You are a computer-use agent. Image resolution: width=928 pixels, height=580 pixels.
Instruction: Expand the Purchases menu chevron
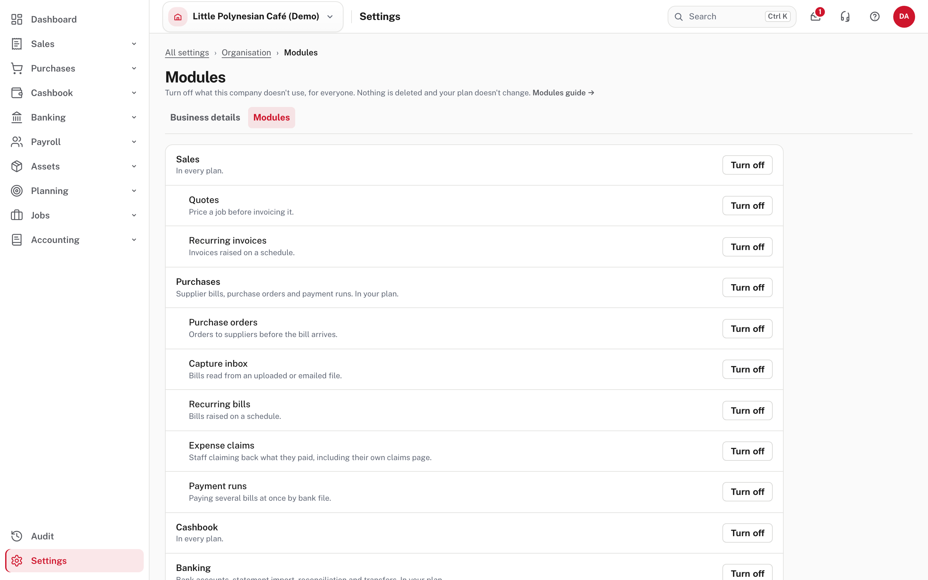tap(134, 68)
